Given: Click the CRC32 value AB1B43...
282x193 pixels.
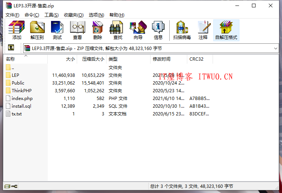Looking at the screenshot, I should 199,106.
